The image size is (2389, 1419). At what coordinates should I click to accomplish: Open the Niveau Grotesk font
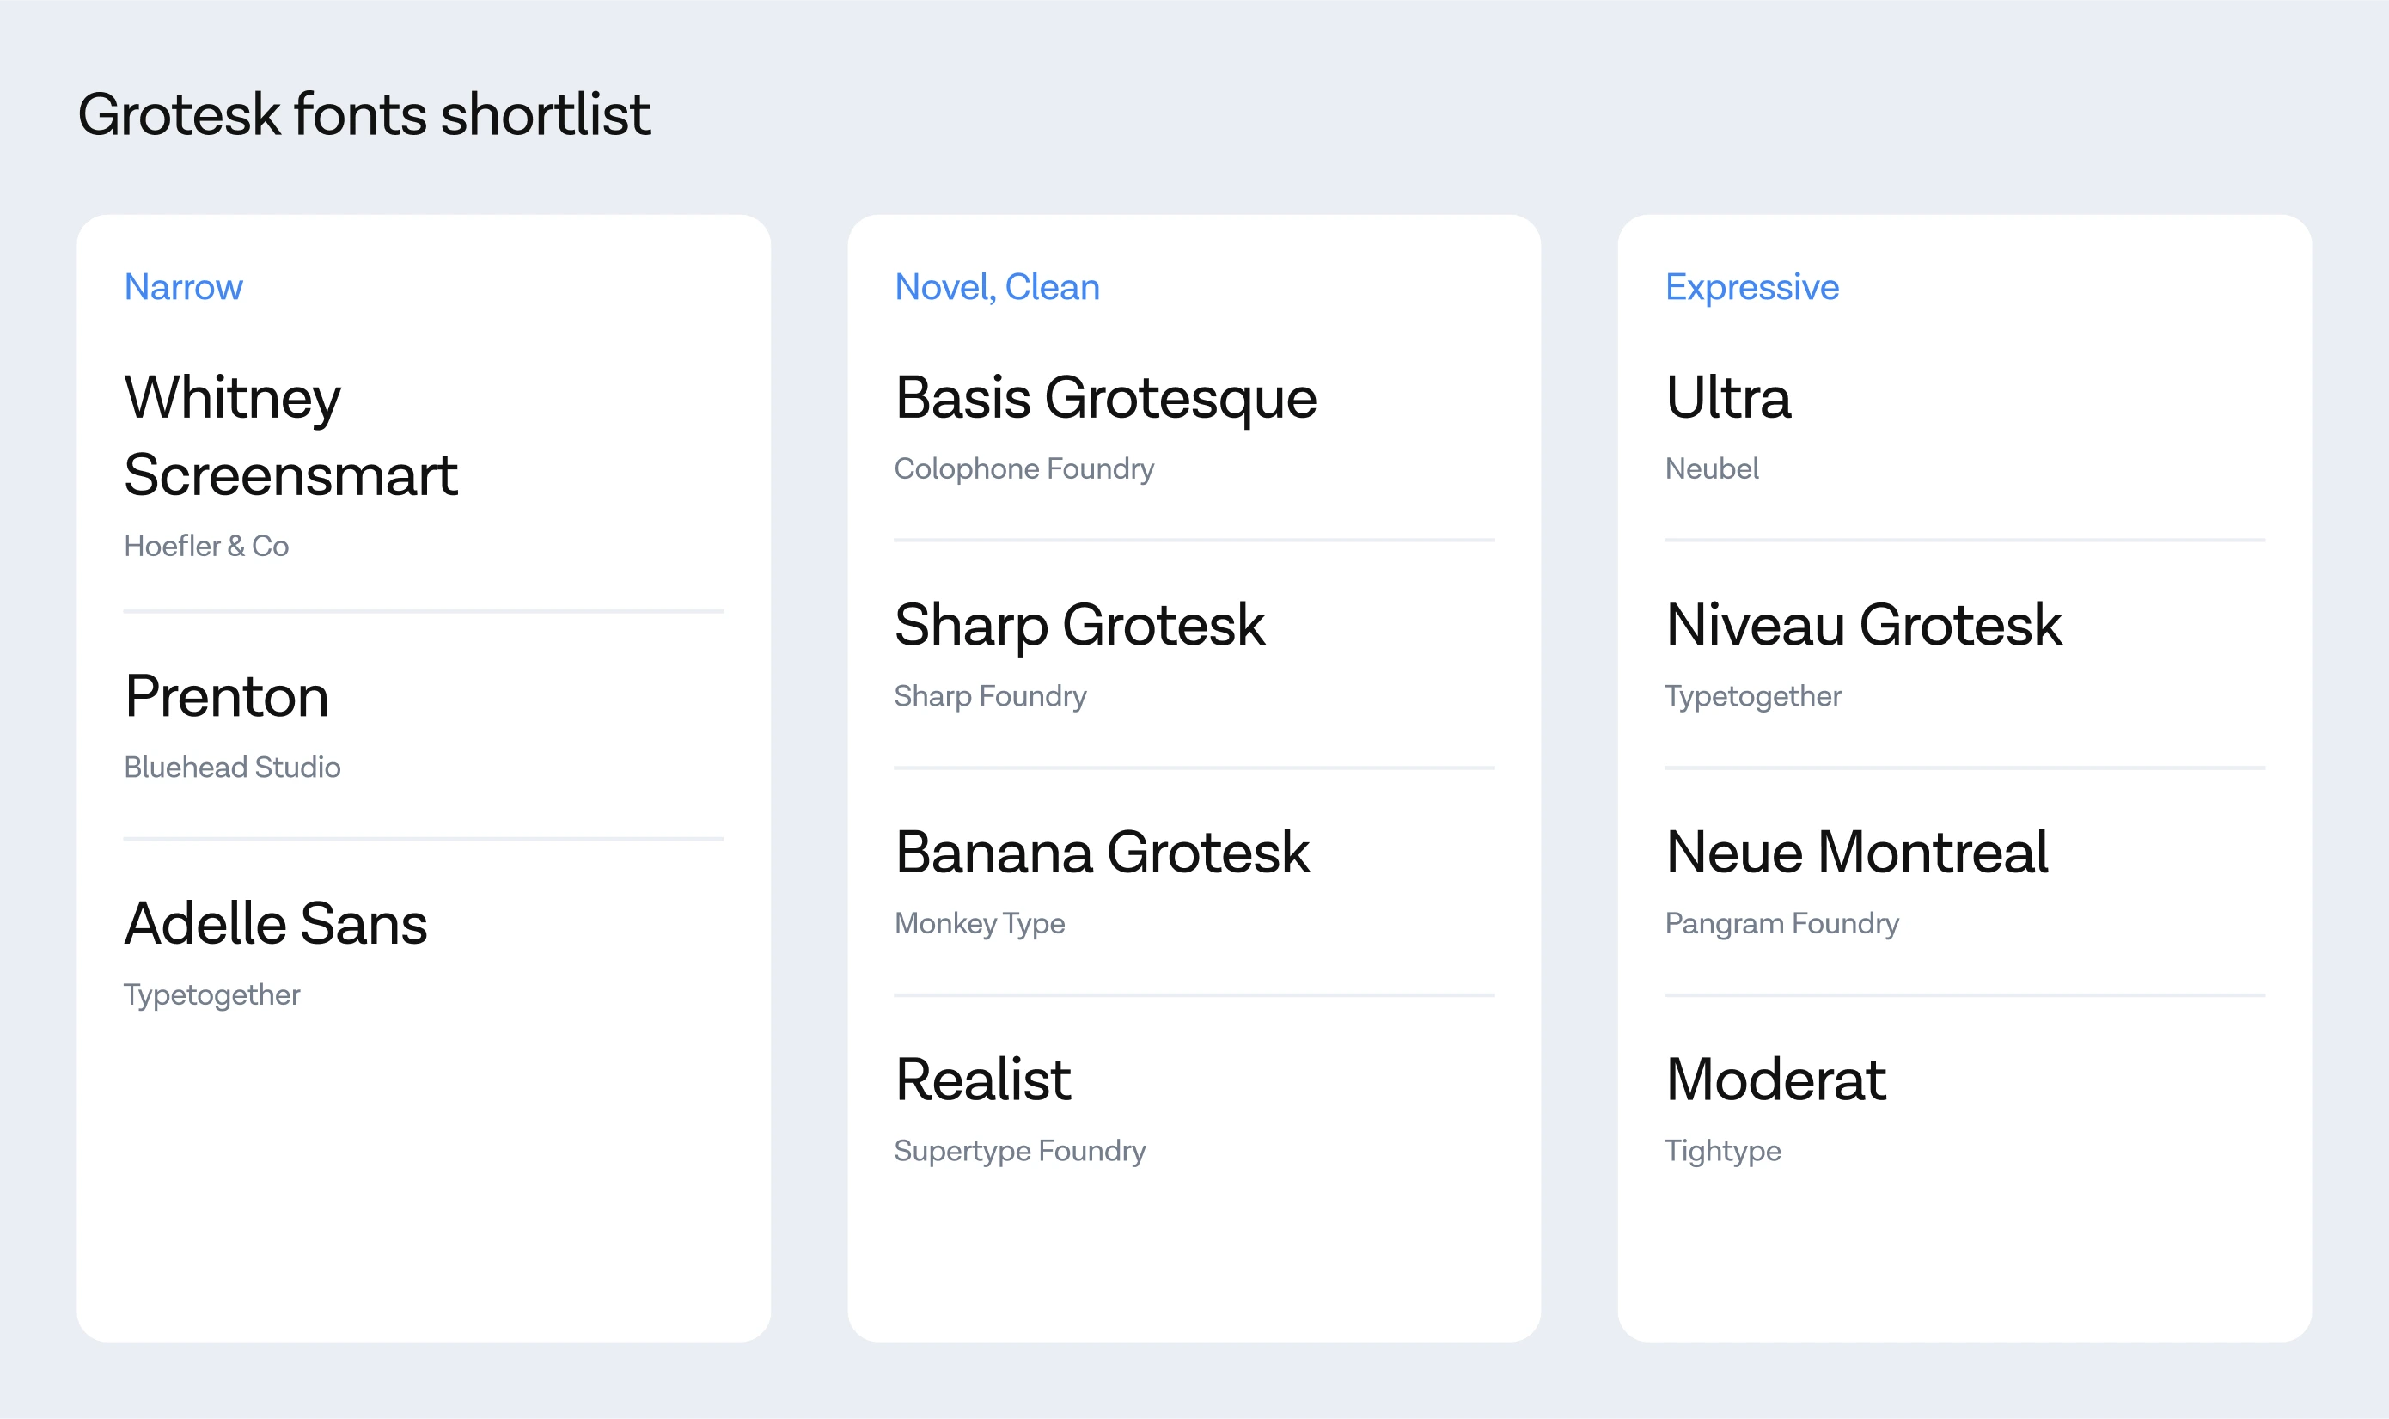tap(1863, 626)
